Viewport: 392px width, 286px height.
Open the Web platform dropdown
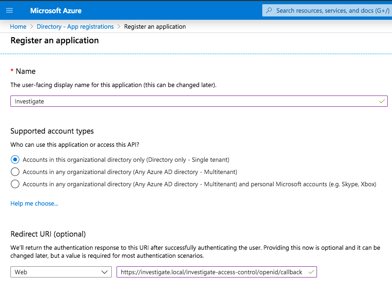61,272
